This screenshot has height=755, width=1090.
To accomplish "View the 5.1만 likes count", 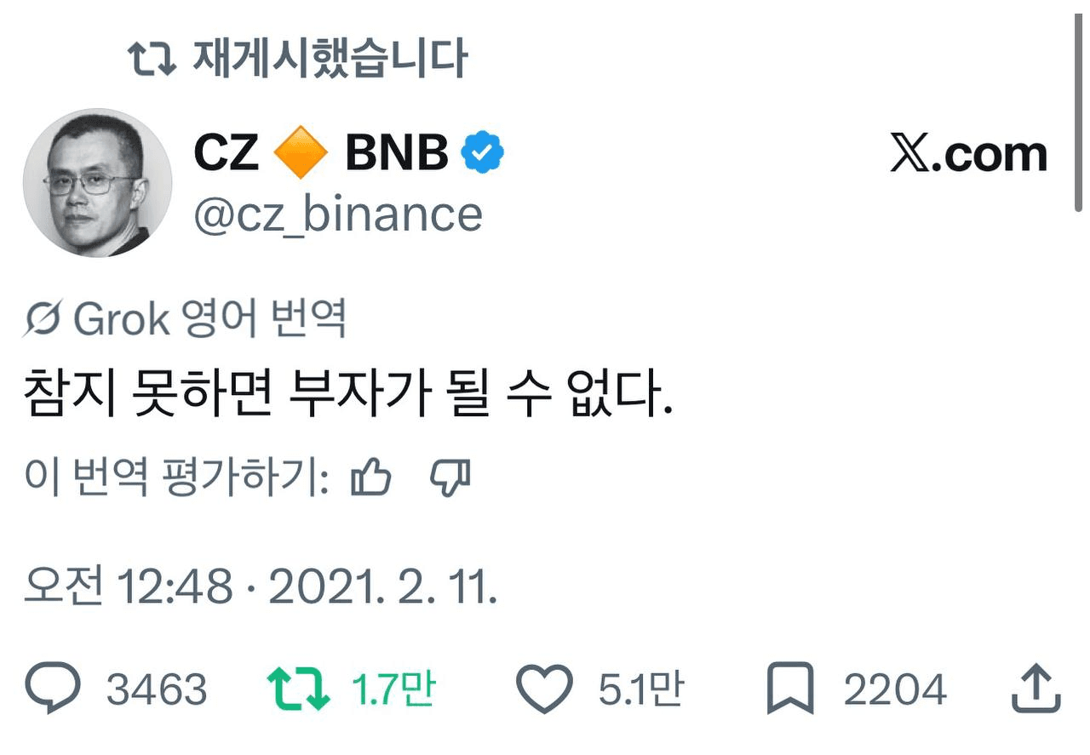I will 640,689.
